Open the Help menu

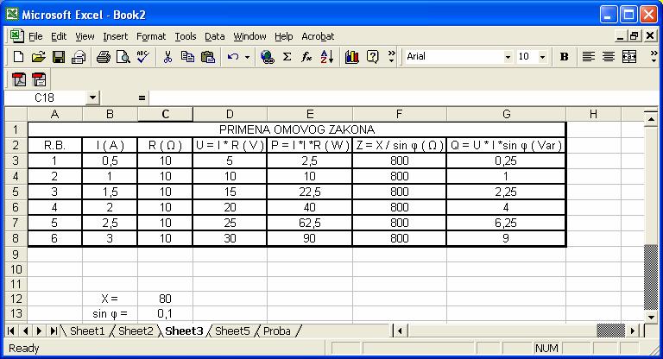click(x=283, y=36)
